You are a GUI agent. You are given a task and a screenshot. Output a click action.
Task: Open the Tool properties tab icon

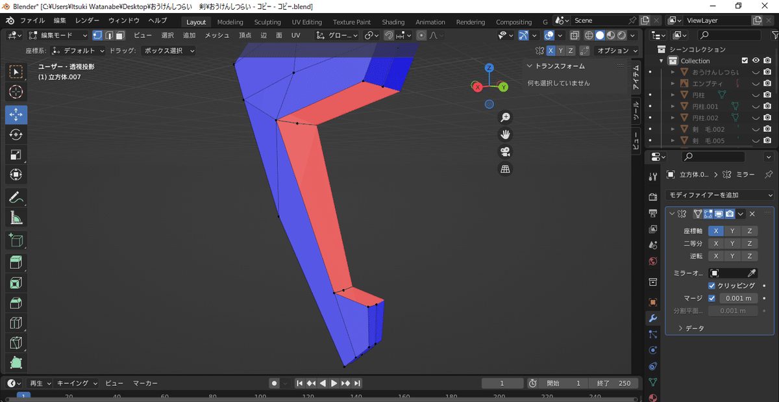coord(653,177)
